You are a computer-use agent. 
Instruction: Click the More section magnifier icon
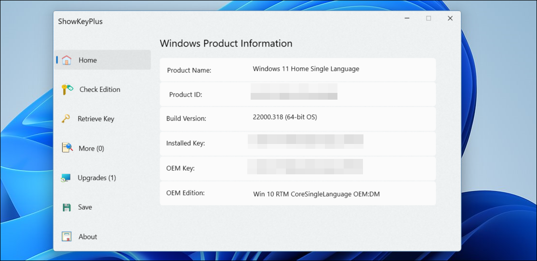tap(67, 148)
